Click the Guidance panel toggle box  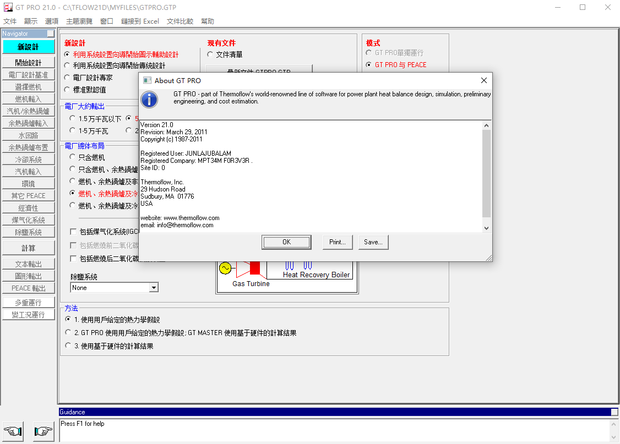614,412
